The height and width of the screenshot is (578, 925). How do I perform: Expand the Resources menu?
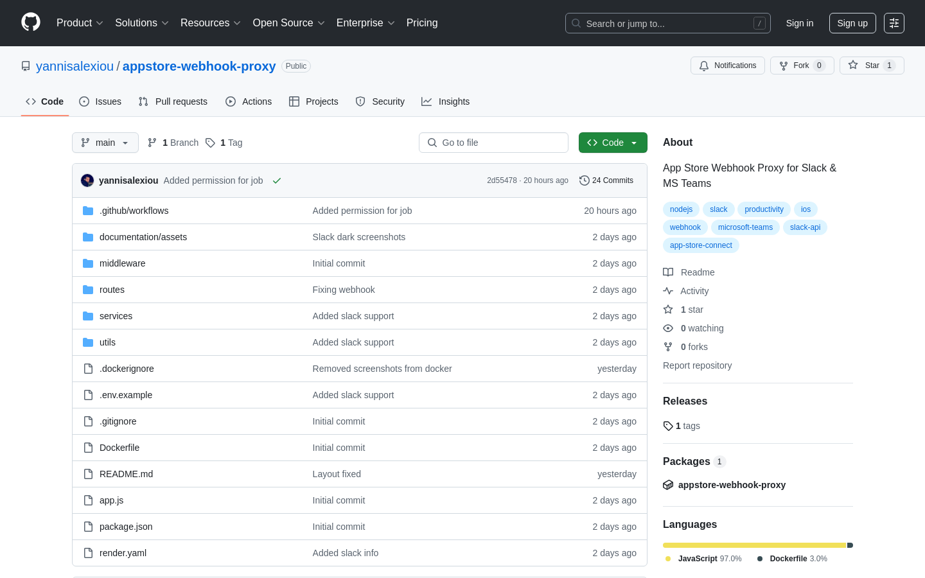(211, 23)
